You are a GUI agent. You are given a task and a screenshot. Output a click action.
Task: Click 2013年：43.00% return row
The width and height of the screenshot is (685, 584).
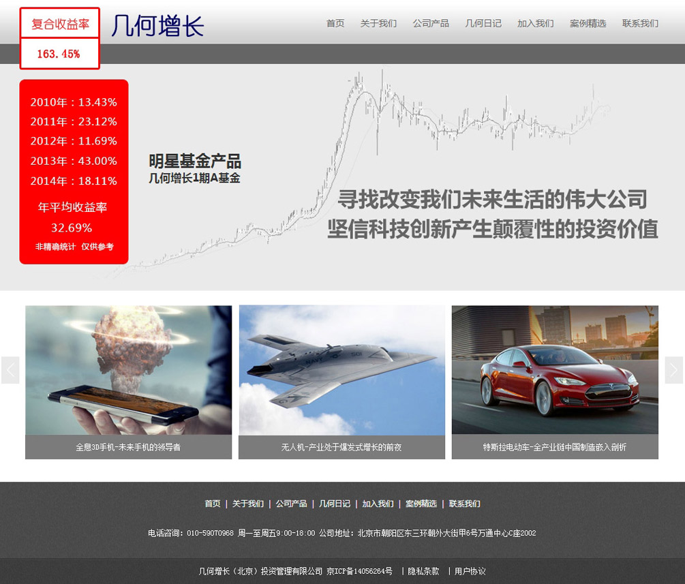pos(74,162)
